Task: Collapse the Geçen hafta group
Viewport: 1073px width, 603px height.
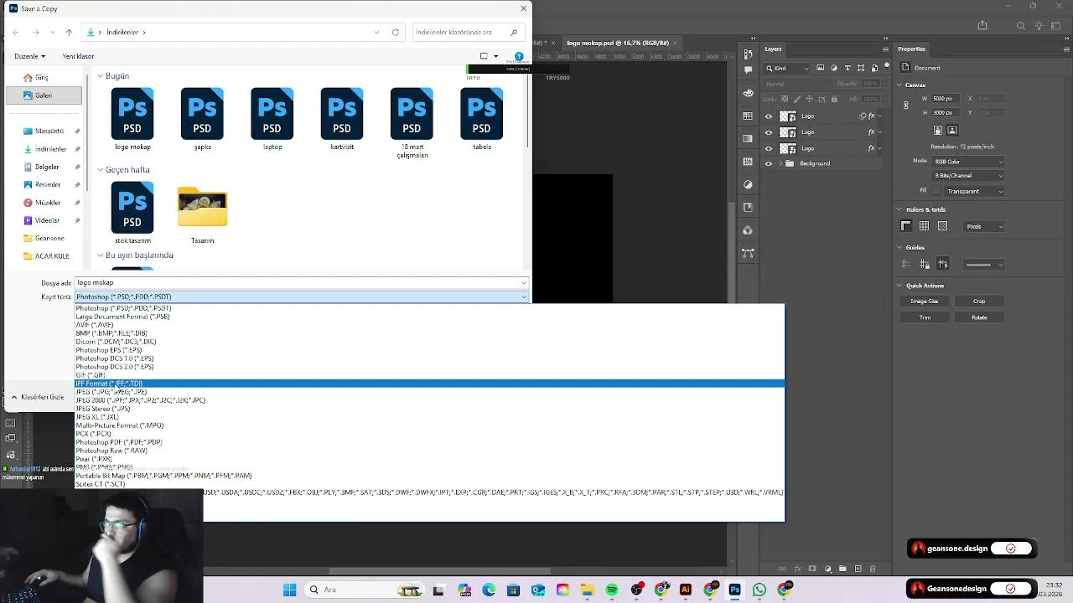Action: (x=100, y=170)
